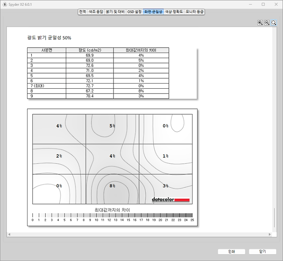Click the zoom in magnifier icon
This screenshot has width=283, height=261.
[x=260, y=23]
